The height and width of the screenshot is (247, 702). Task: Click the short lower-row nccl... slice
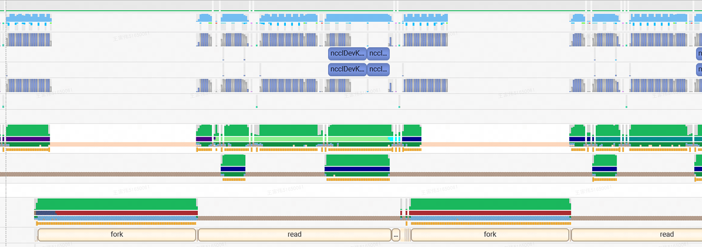point(378,69)
